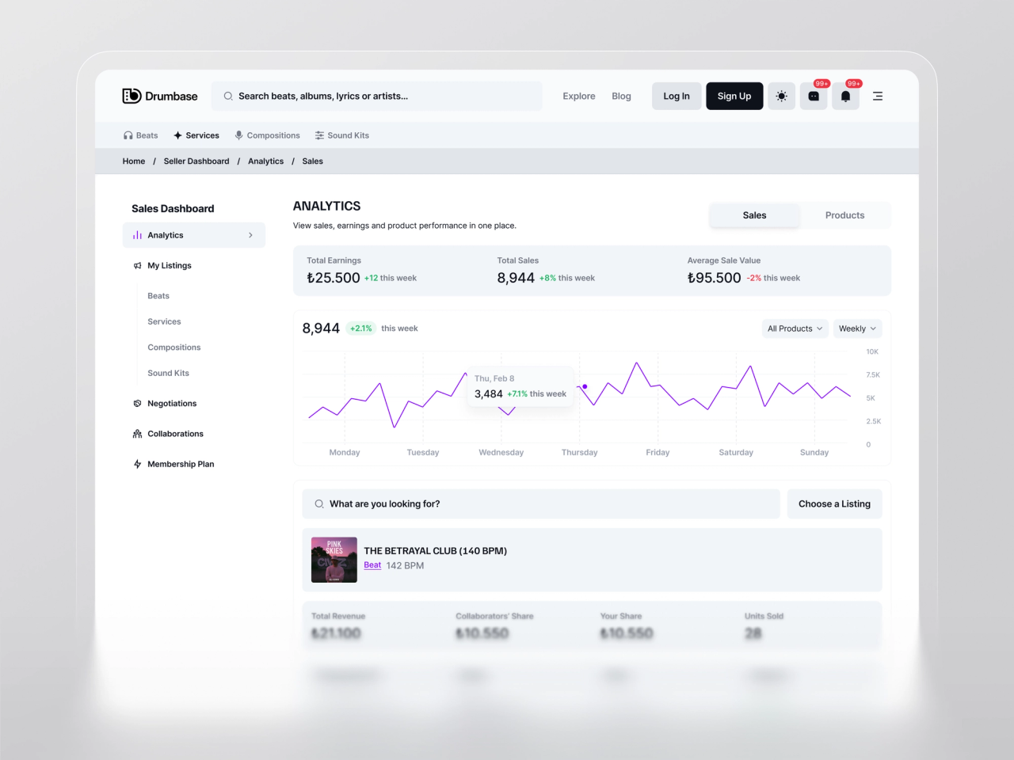Viewport: 1014px width, 760px height.
Task: Switch to the Products toggle view
Action: coord(844,215)
